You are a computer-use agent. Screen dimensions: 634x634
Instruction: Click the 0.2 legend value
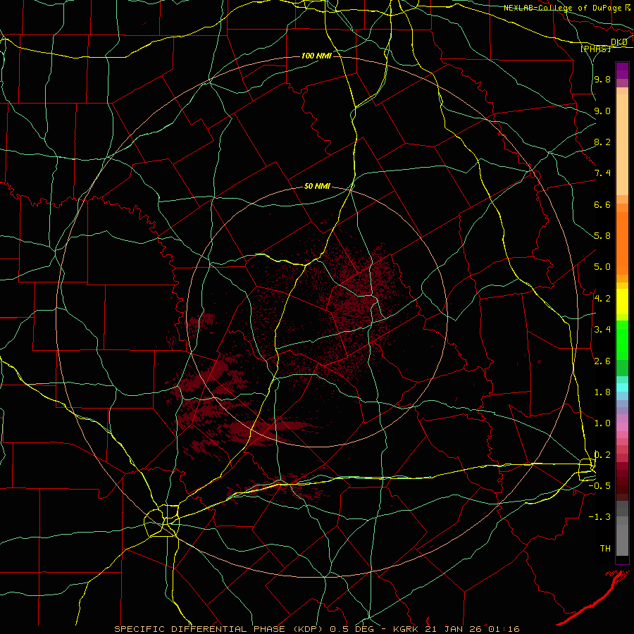602,455
